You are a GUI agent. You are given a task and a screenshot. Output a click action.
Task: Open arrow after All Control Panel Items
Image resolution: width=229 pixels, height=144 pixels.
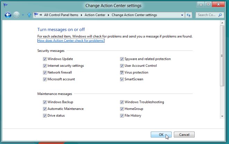(x=81, y=15)
